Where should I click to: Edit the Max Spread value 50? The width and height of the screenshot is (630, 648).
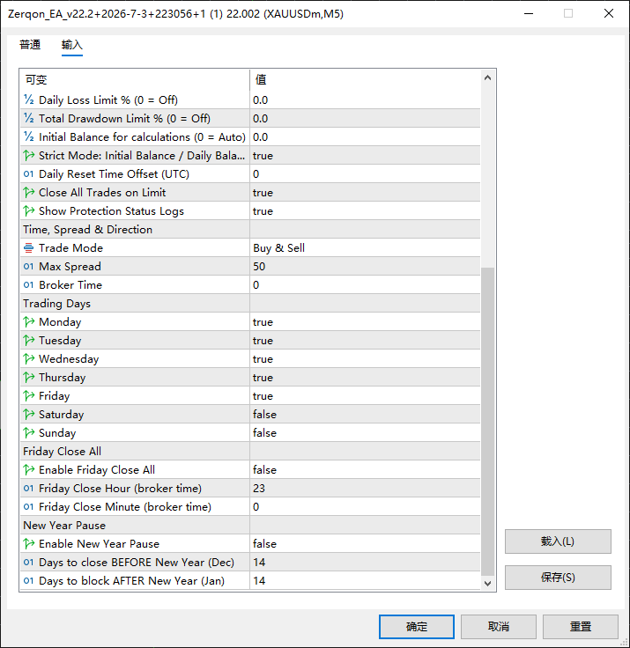pyautogui.click(x=365, y=267)
